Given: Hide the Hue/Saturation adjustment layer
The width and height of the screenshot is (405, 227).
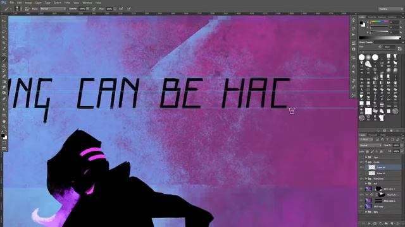Looking at the screenshot, I should click(x=361, y=195).
